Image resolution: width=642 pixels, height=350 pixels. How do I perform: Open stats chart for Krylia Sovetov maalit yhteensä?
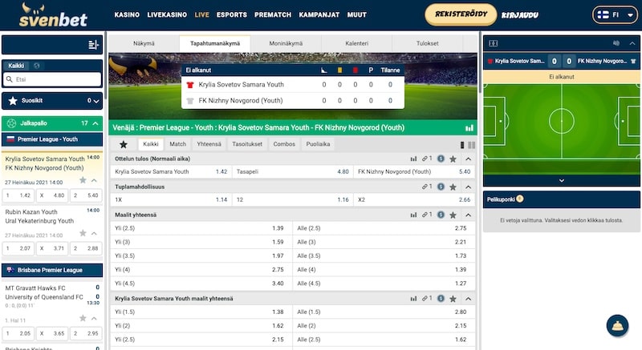coord(413,299)
